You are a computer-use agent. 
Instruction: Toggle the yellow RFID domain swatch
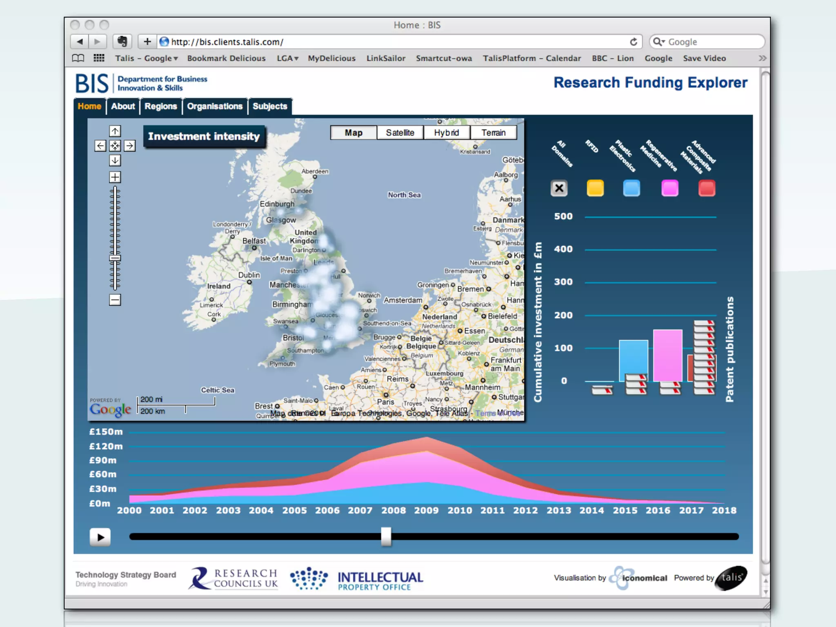pos(595,188)
